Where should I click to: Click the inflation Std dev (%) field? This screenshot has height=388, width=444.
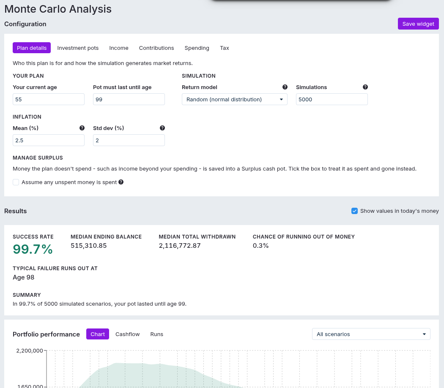(129, 140)
